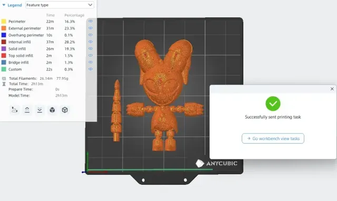Hide Internal infill using its eye icon
The height and width of the screenshot is (201, 337).
tap(91, 41)
